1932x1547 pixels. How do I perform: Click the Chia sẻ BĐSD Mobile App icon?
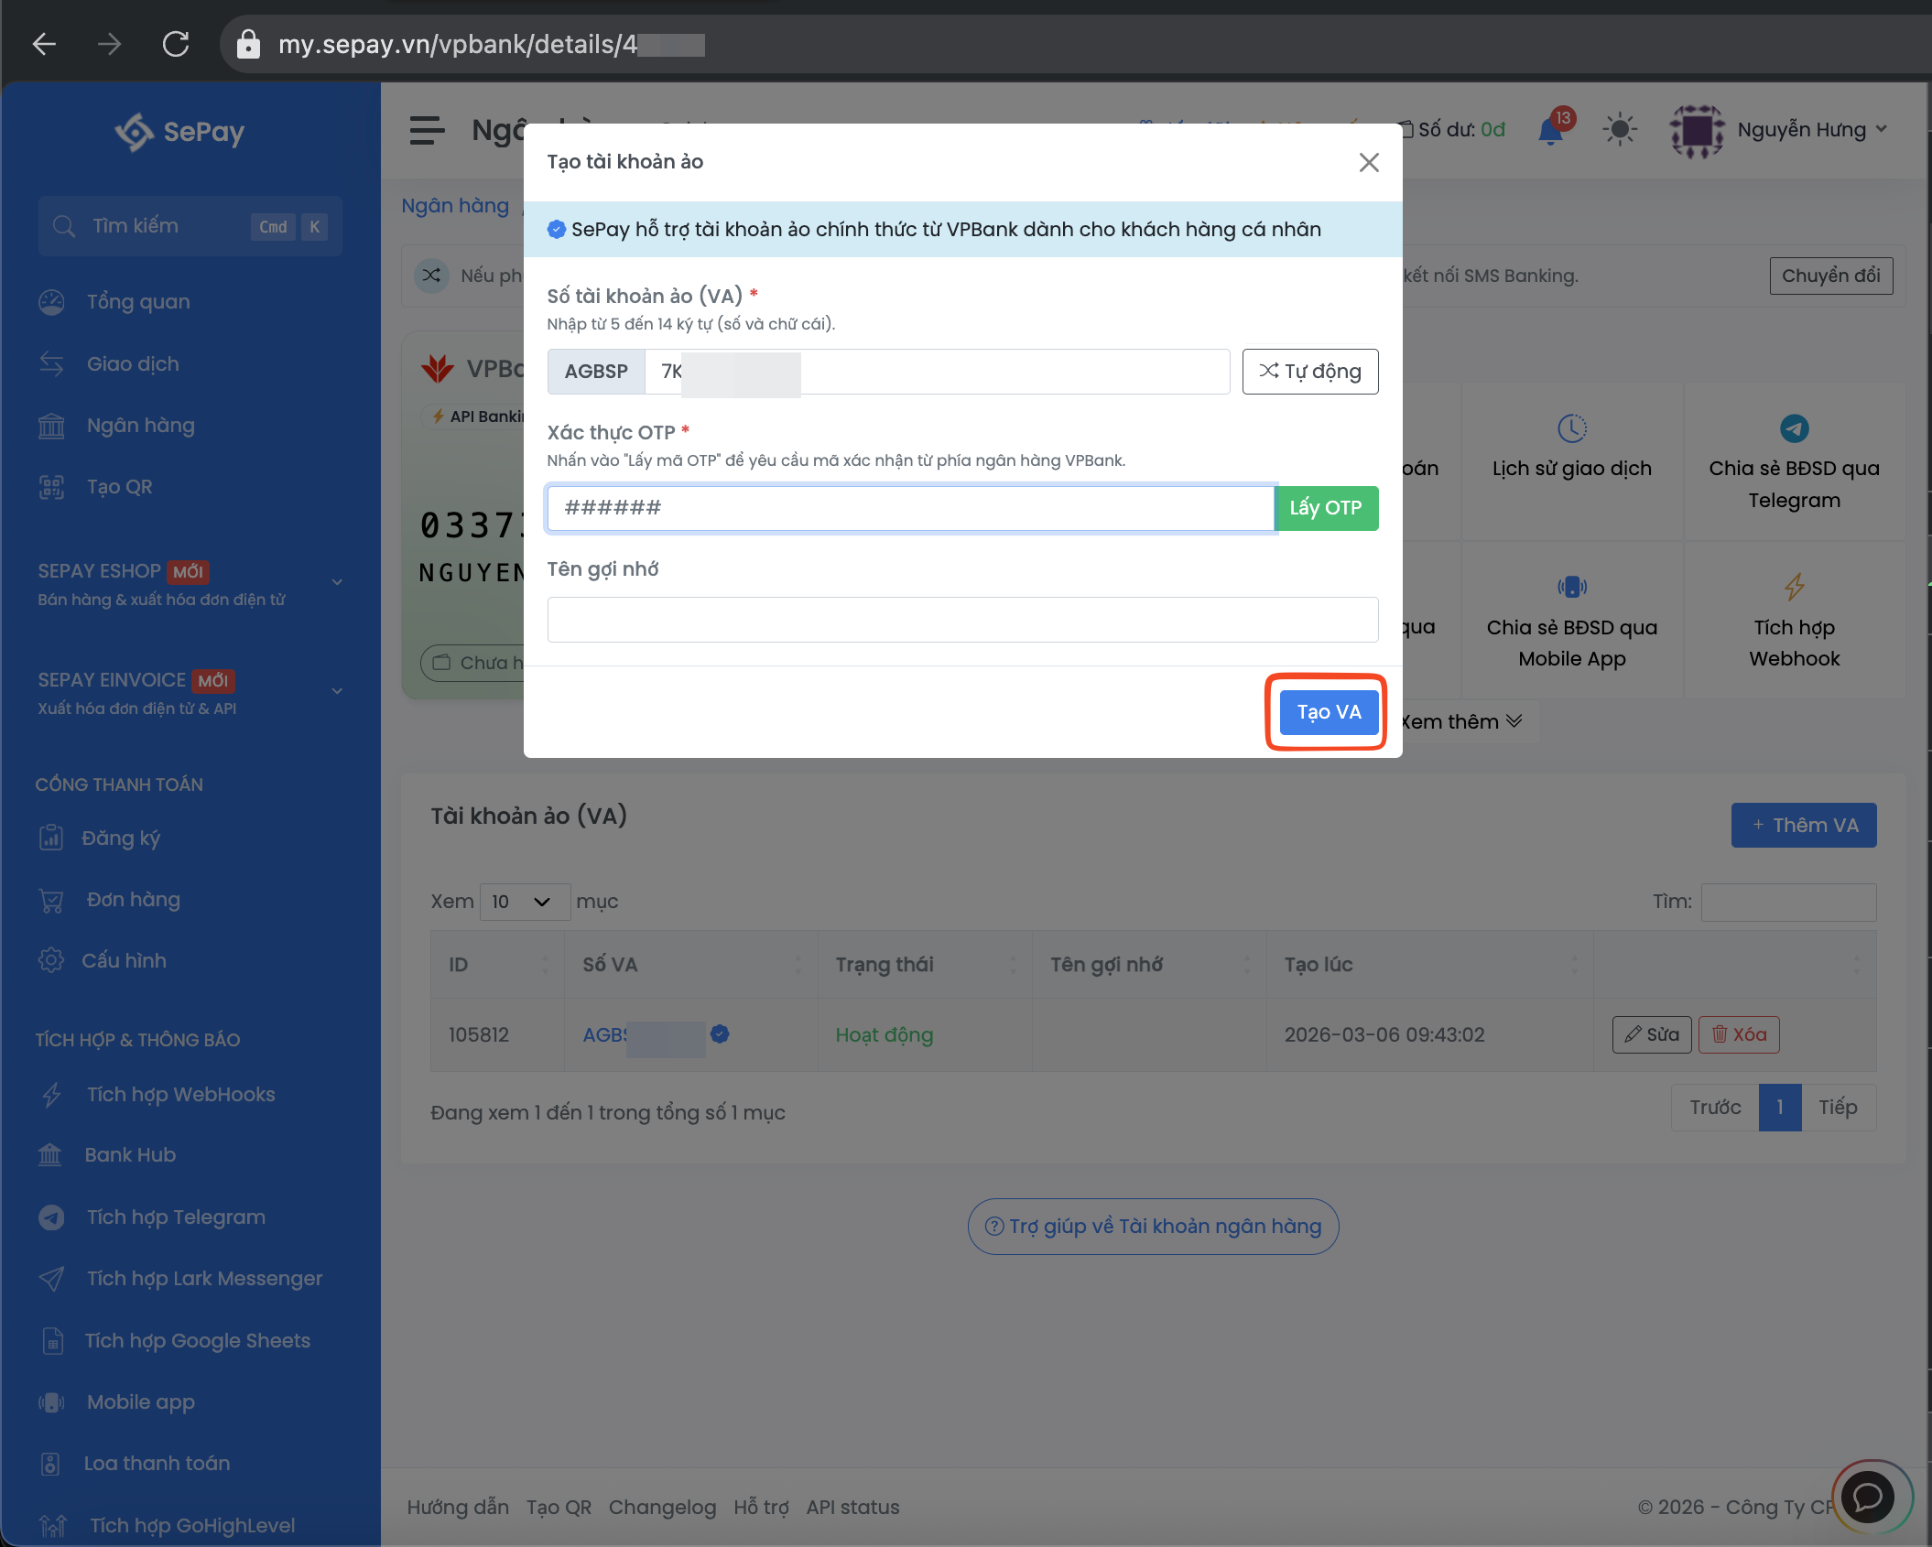(x=1571, y=587)
